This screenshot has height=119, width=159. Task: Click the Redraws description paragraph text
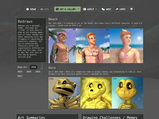pyautogui.click(x=31, y=41)
